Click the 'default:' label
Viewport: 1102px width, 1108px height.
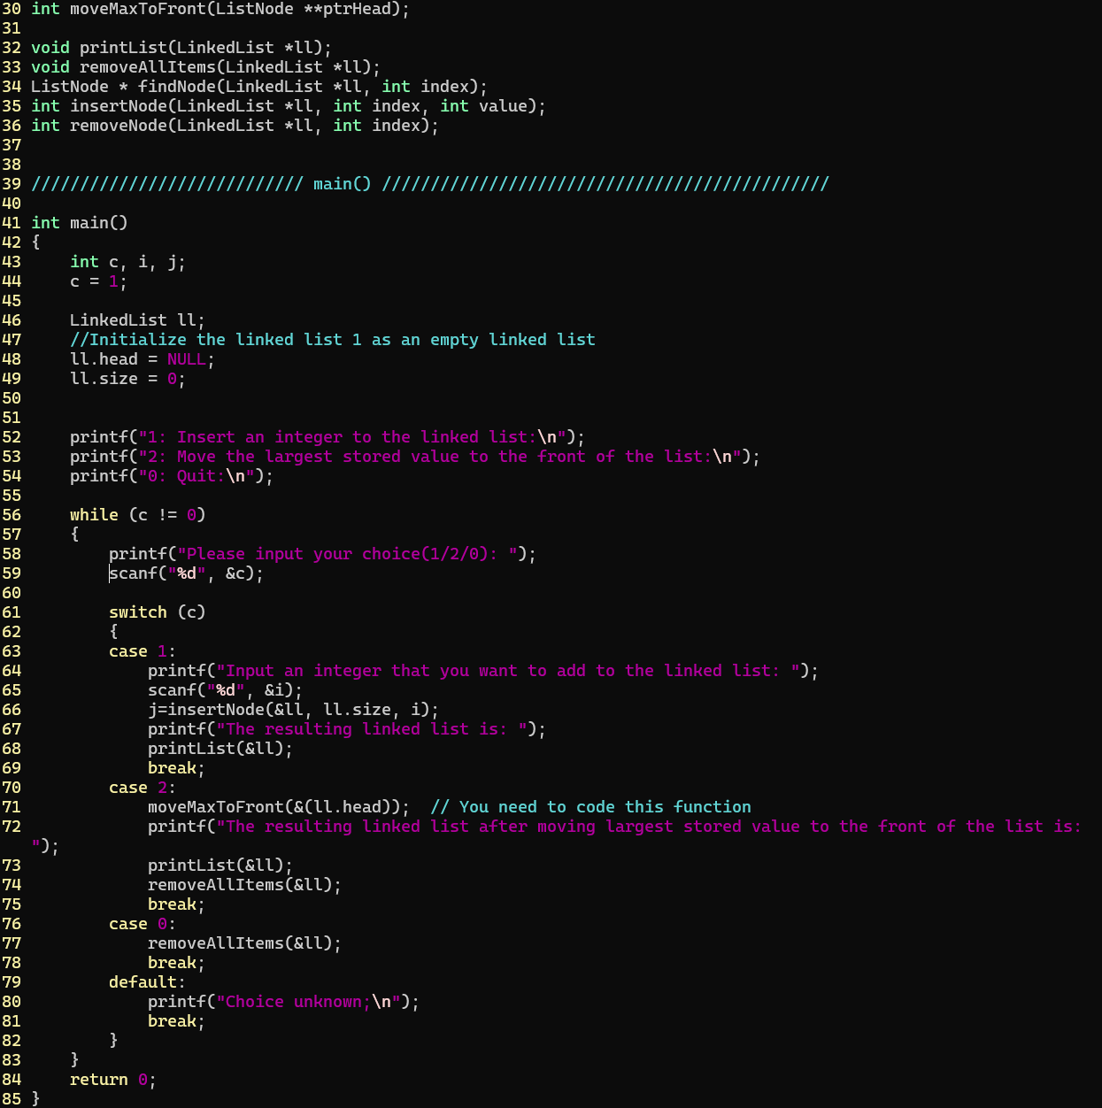pos(148,982)
